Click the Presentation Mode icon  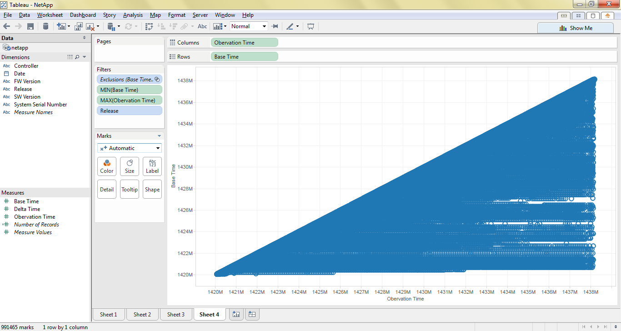pyautogui.click(x=310, y=26)
